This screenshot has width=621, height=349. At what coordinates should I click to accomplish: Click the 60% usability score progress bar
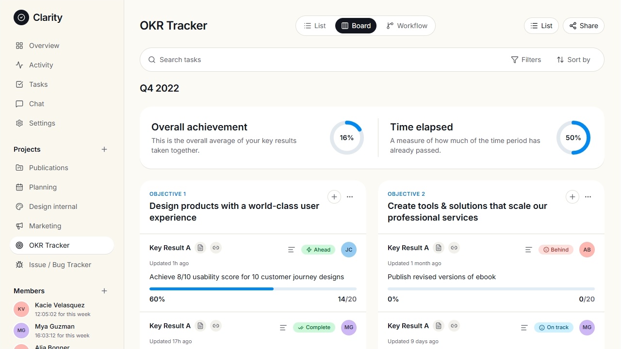[x=253, y=289]
